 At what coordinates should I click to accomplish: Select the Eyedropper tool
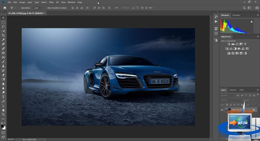point(3,40)
